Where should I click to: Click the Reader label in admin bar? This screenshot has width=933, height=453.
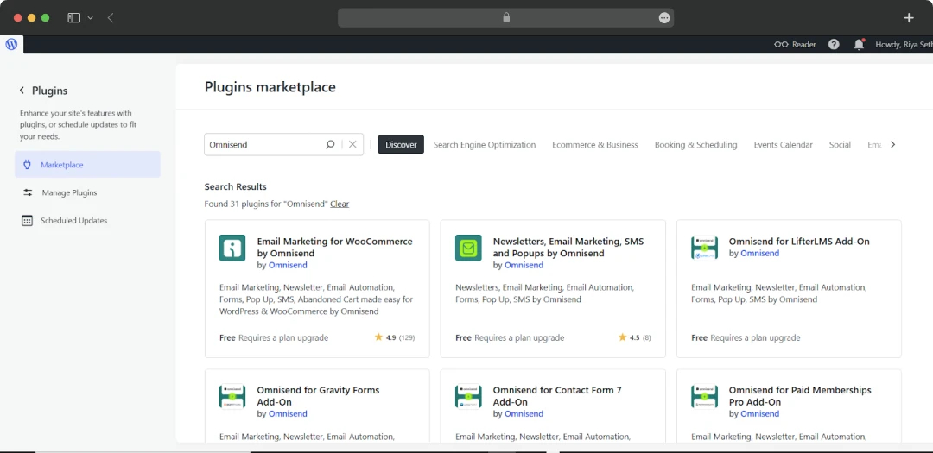[x=804, y=45]
